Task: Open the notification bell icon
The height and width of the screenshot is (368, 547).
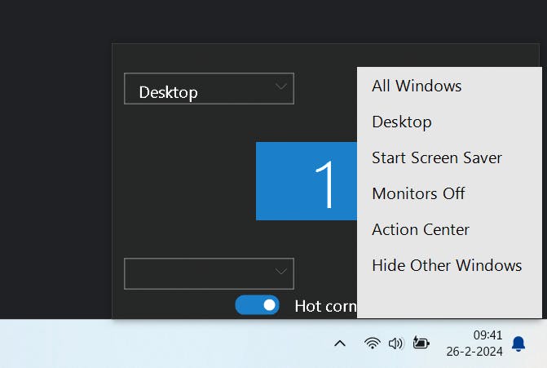Action: [x=518, y=344]
